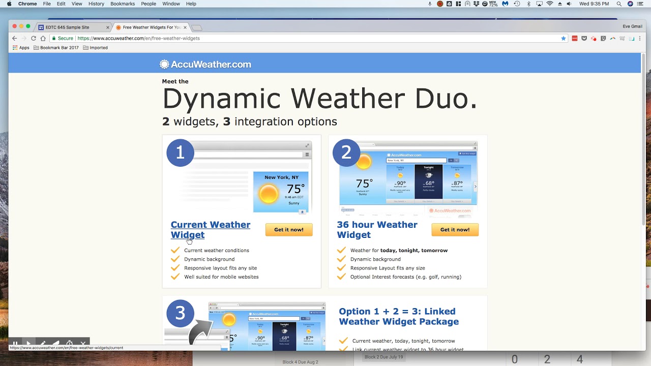Viewport: 651px width, 366px height.
Task: Pause the screen recording overlay control
Action: pyautogui.click(x=15, y=344)
